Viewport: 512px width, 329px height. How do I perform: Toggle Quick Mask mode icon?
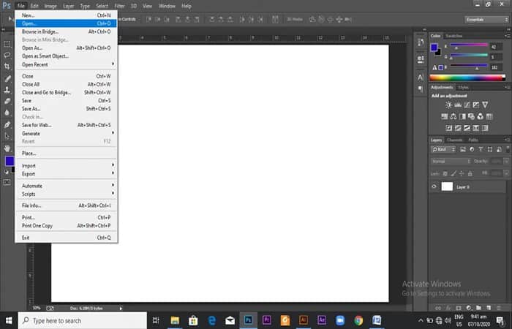point(7,183)
